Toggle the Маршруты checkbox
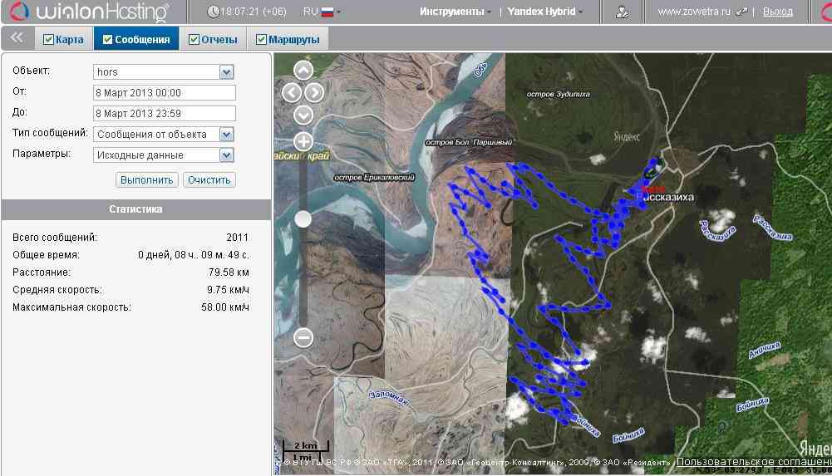The image size is (832, 476). point(261,39)
